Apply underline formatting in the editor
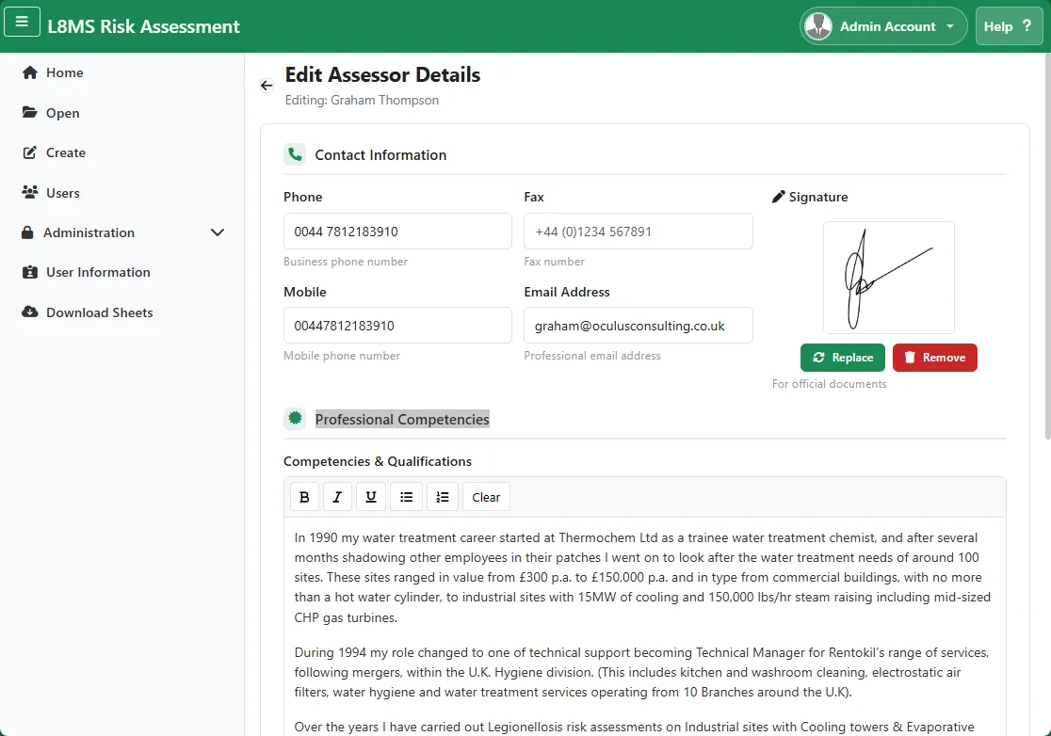This screenshot has width=1051, height=736. (371, 497)
